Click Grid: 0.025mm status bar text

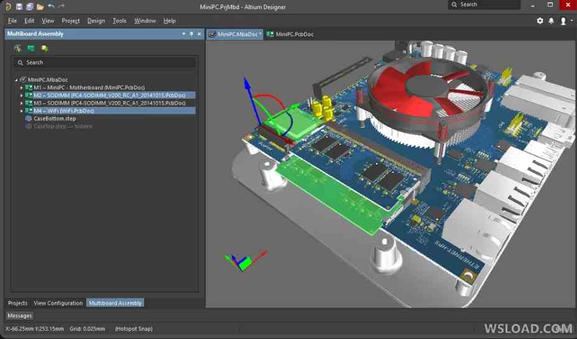click(87, 328)
